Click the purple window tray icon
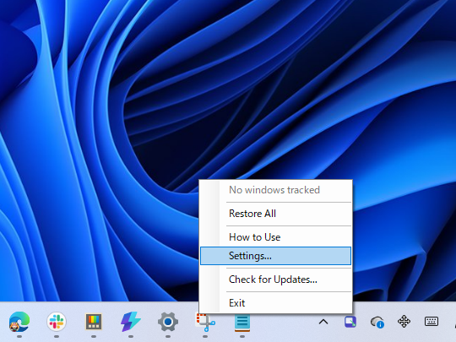The width and height of the screenshot is (456, 342). click(x=350, y=322)
